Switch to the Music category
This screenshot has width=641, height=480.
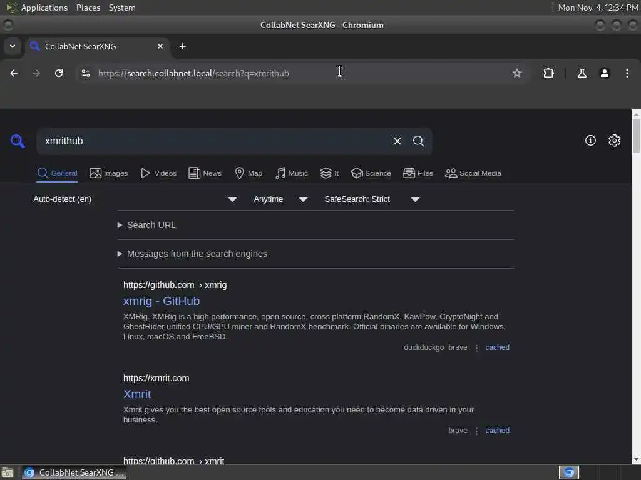pyautogui.click(x=292, y=173)
